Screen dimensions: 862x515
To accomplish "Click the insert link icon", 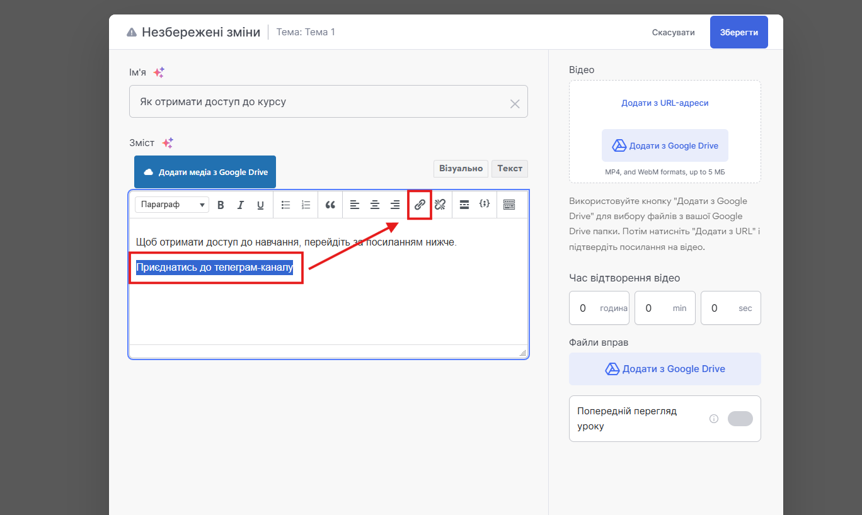I will click(420, 205).
